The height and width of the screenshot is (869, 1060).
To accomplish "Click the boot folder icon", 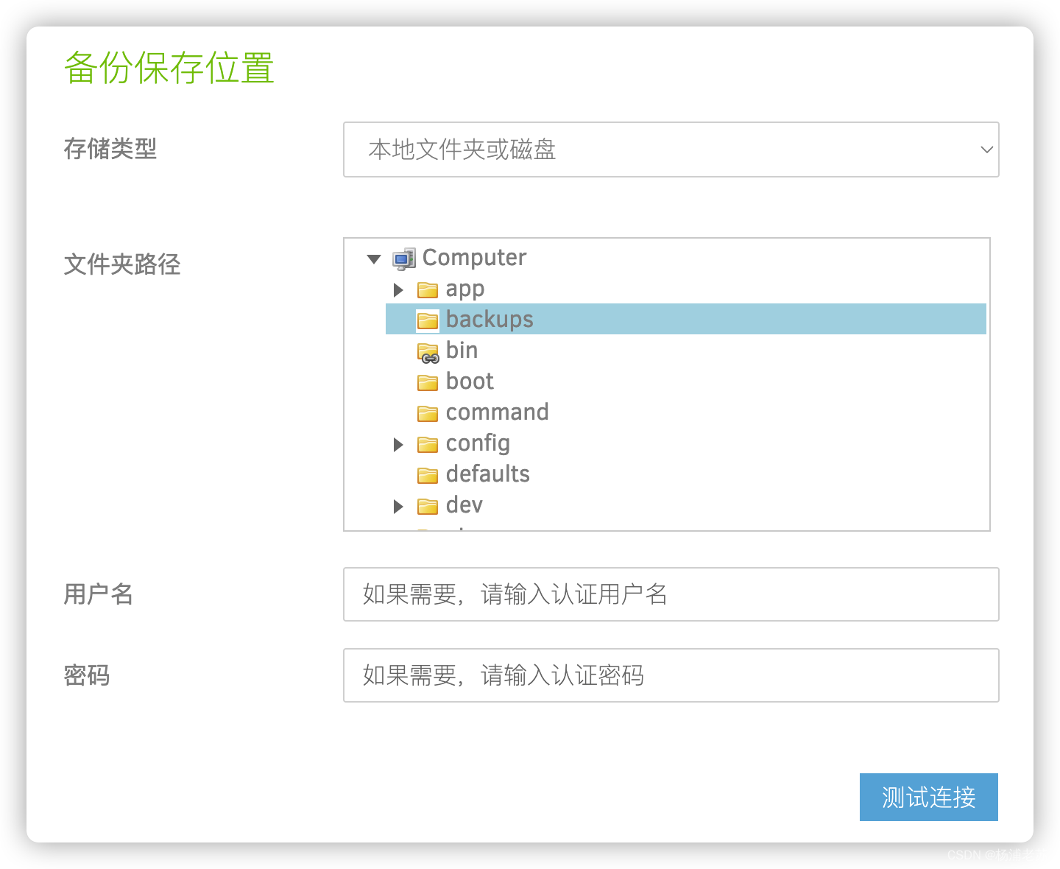I will [428, 382].
